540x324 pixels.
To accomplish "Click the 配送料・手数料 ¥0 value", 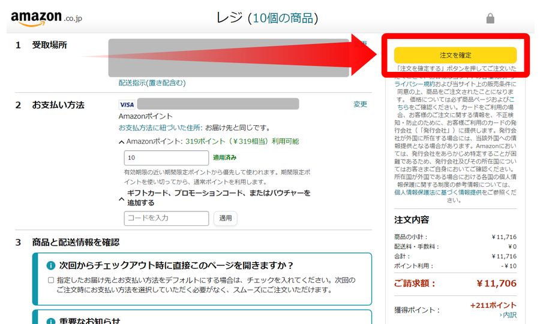I will click(512, 246).
